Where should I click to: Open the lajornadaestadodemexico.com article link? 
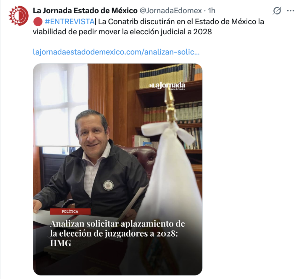point(116,52)
